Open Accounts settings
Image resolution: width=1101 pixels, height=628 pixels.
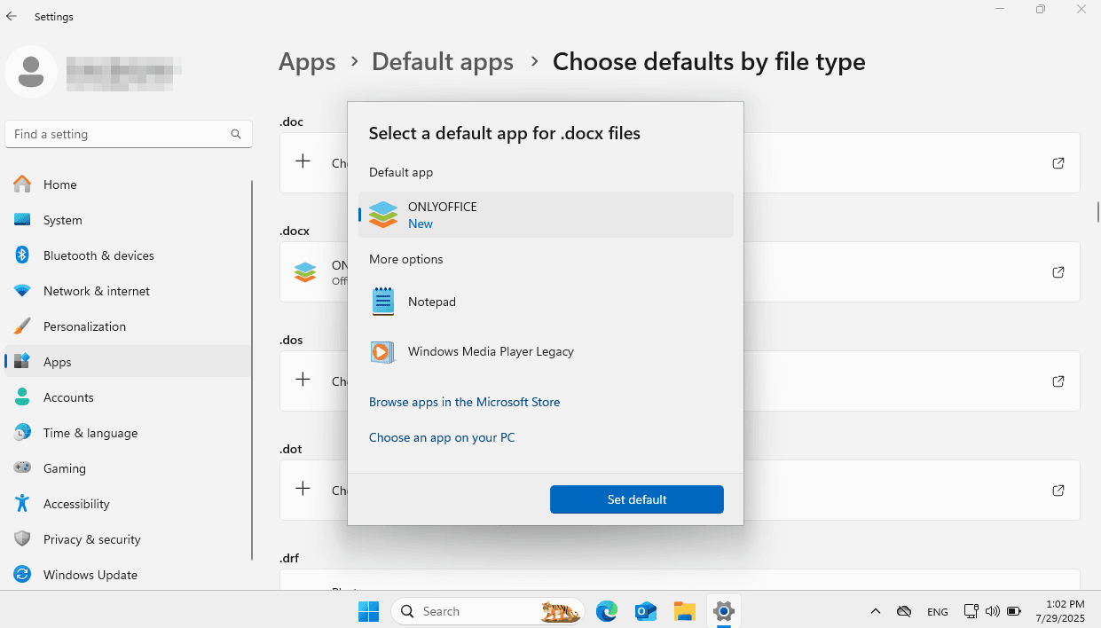point(129,397)
